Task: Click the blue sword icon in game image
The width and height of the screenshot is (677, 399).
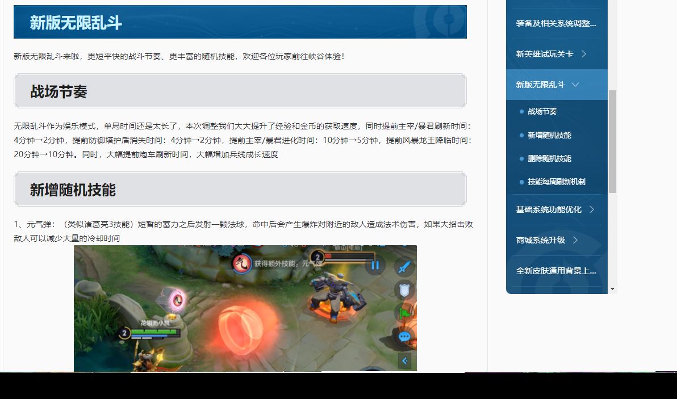Action: (x=404, y=267)
